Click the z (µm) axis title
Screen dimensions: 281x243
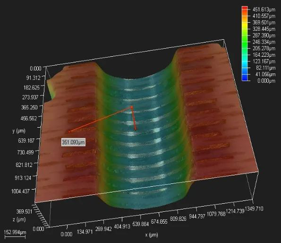point(19,219)
